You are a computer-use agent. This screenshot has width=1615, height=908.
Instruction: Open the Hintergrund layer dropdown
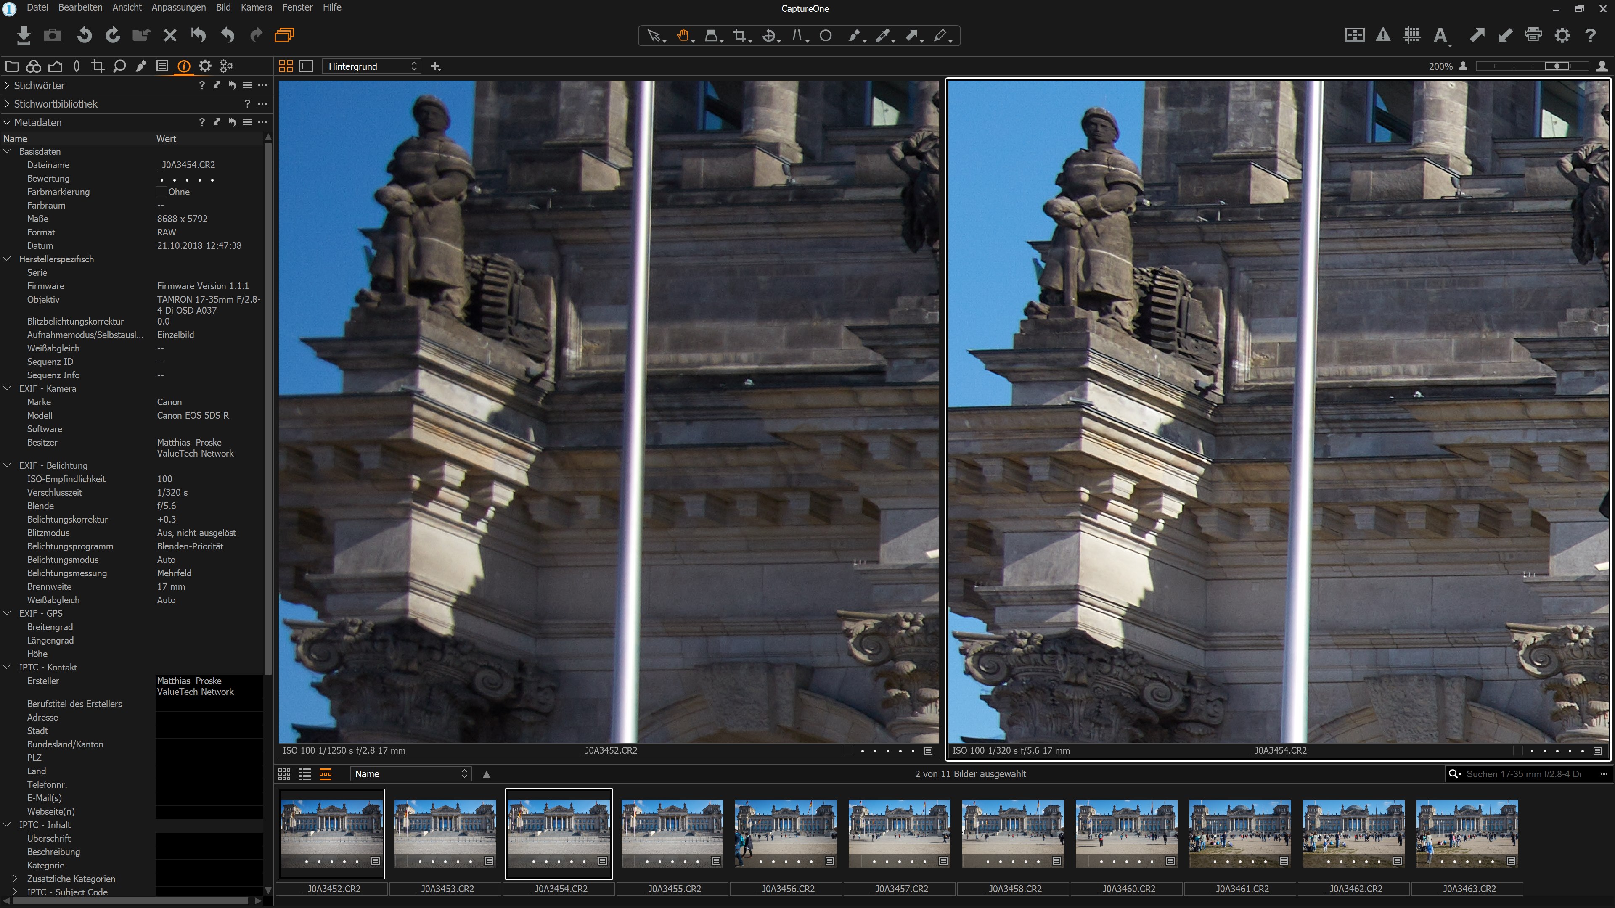point(371,66)
